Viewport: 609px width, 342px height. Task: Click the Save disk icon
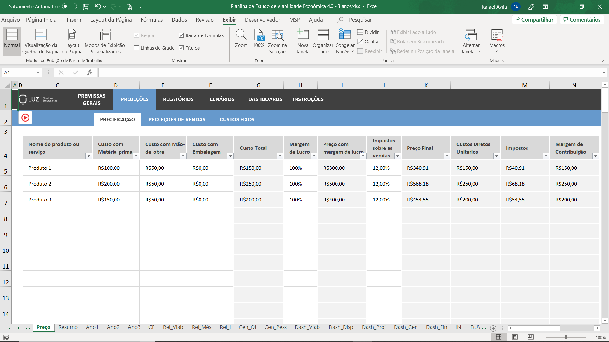[x=86, y=7]
